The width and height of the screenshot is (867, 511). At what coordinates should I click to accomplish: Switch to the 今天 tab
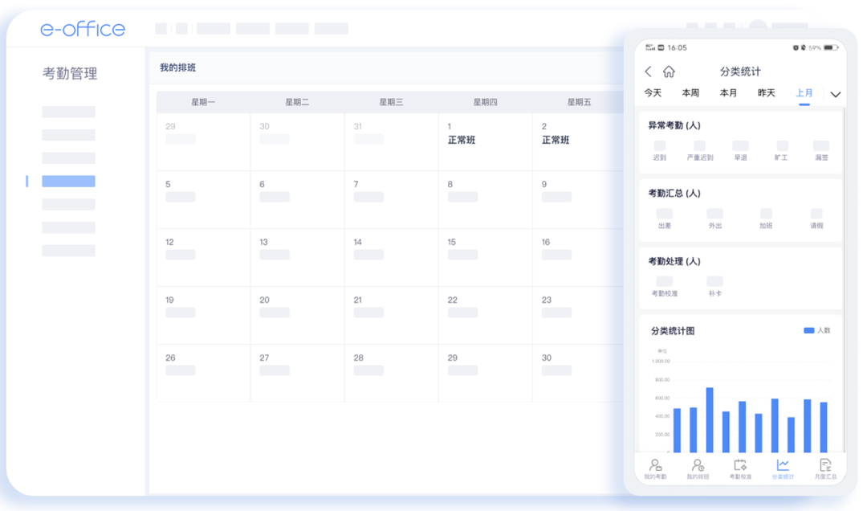653,92
